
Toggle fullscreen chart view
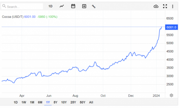click(165, 6)
